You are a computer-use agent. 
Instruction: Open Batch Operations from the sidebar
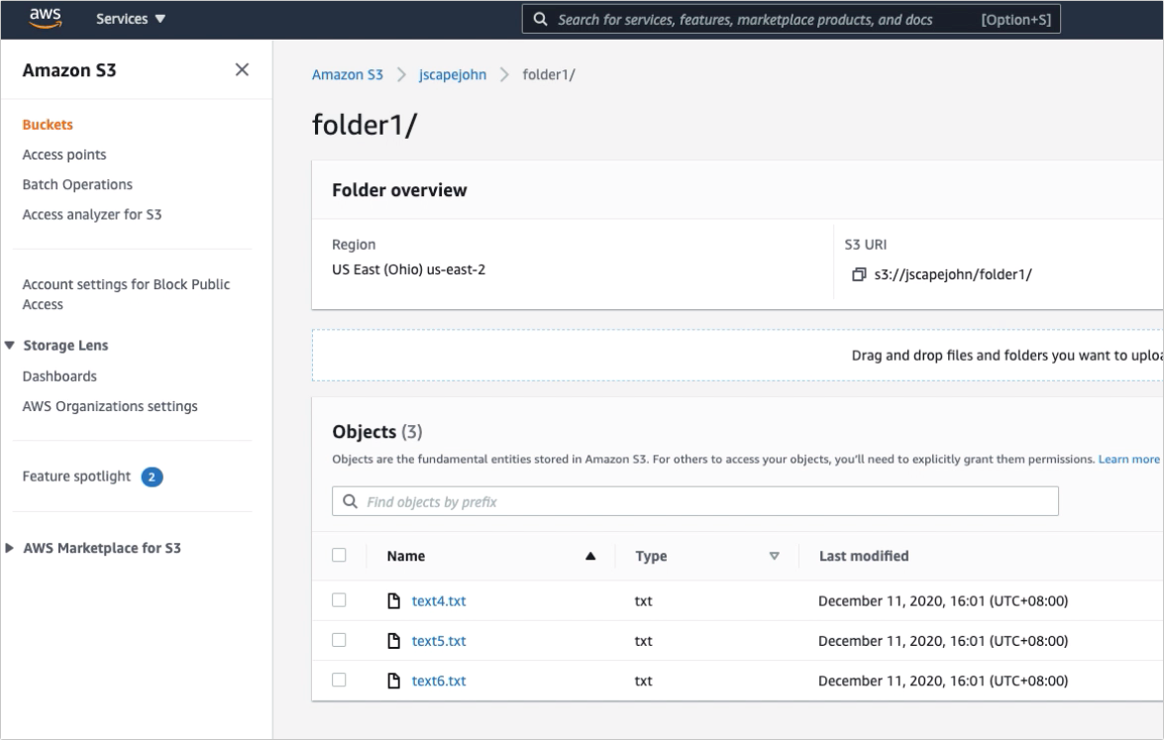click(x=77, y=184)
